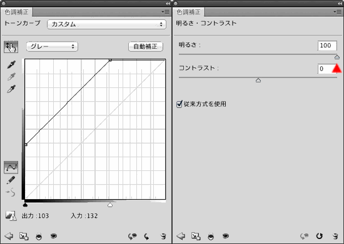Screen dimensions: 344x244
Task: View previous state in Brightness/Contrast panel
Action: [x=305, y=236]
